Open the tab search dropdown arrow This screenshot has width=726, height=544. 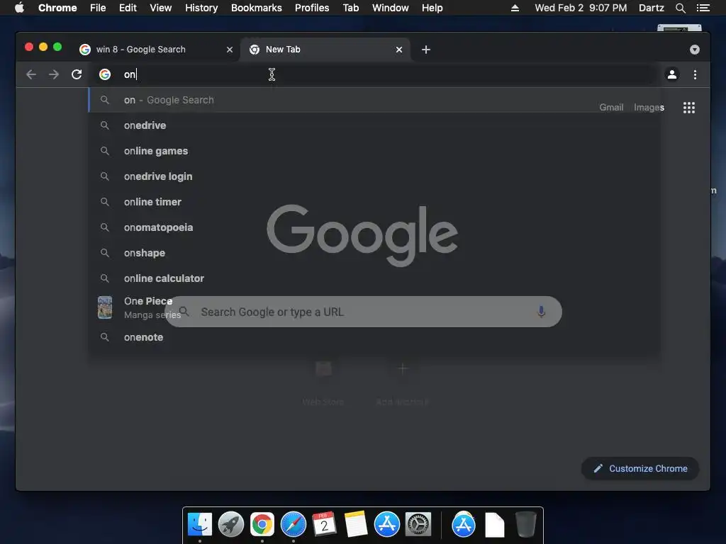coord(695,50)
